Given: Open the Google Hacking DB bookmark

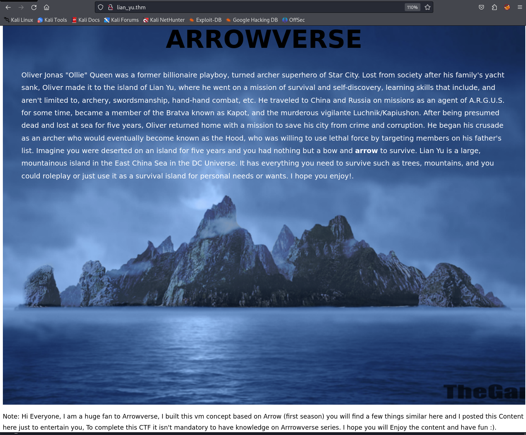Looking at the screenshot, I should click(x=252, y=20).
